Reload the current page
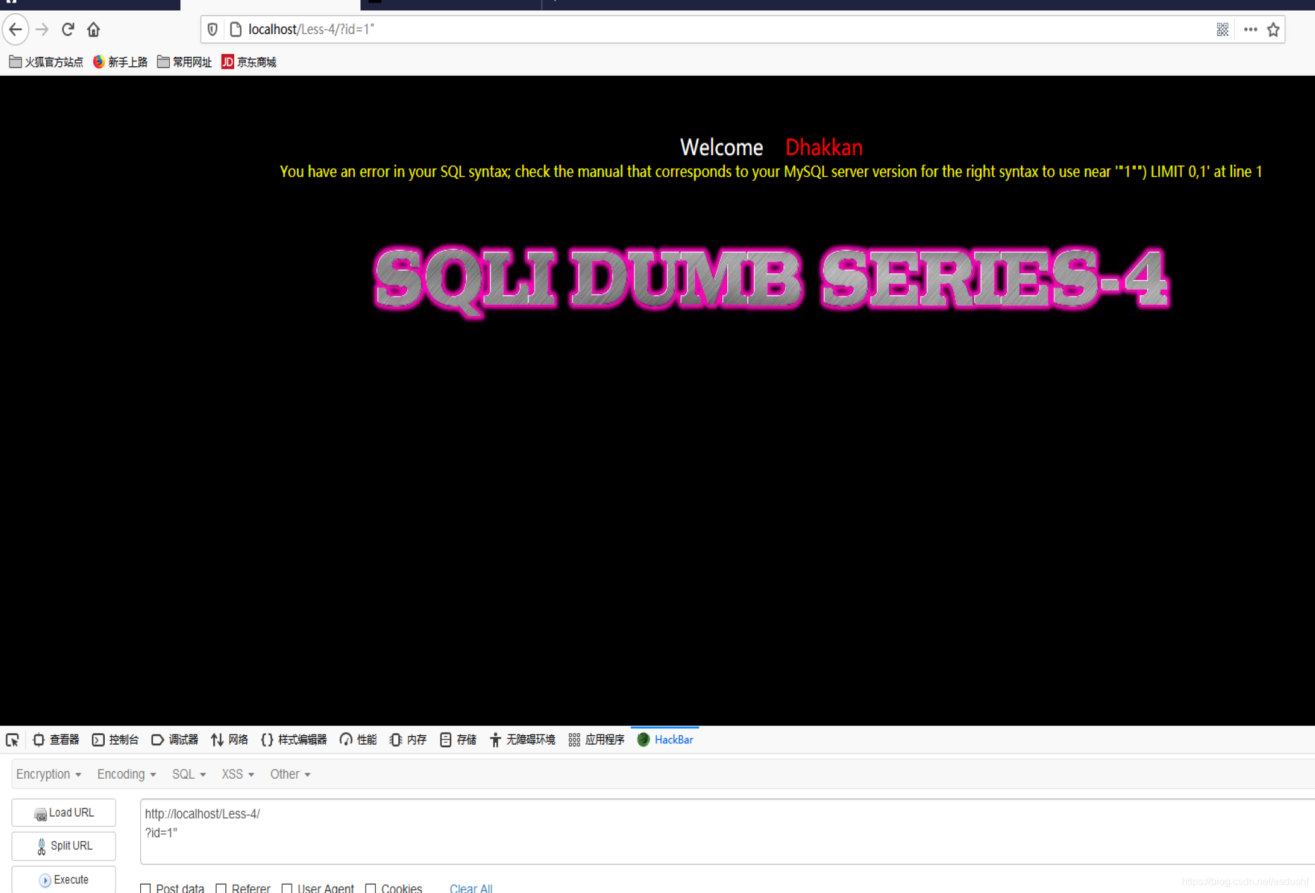Screen dimensions: 1315x893 (x=68, y=30)
